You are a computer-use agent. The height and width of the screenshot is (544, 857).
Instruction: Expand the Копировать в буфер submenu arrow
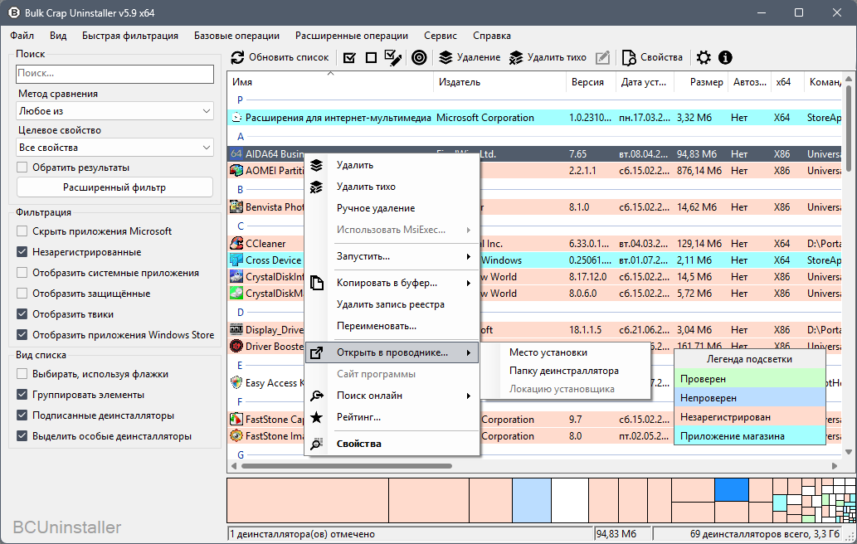click(x=469, y=283)
